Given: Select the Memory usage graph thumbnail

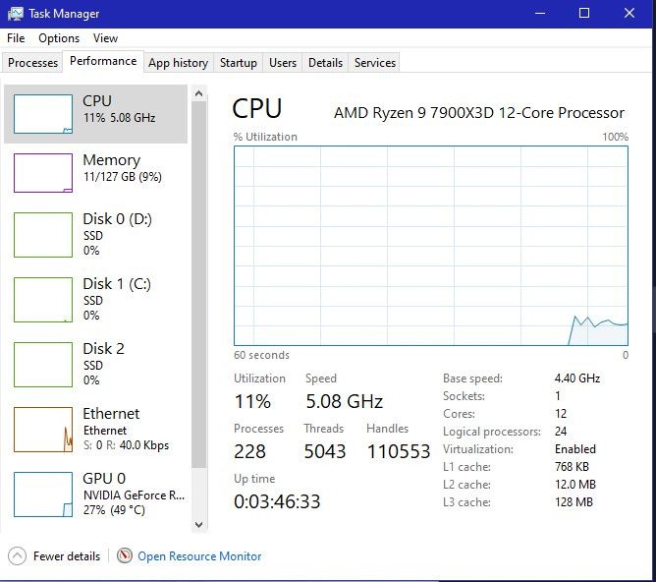Looking at the screenshot, I should click(43, 173).
